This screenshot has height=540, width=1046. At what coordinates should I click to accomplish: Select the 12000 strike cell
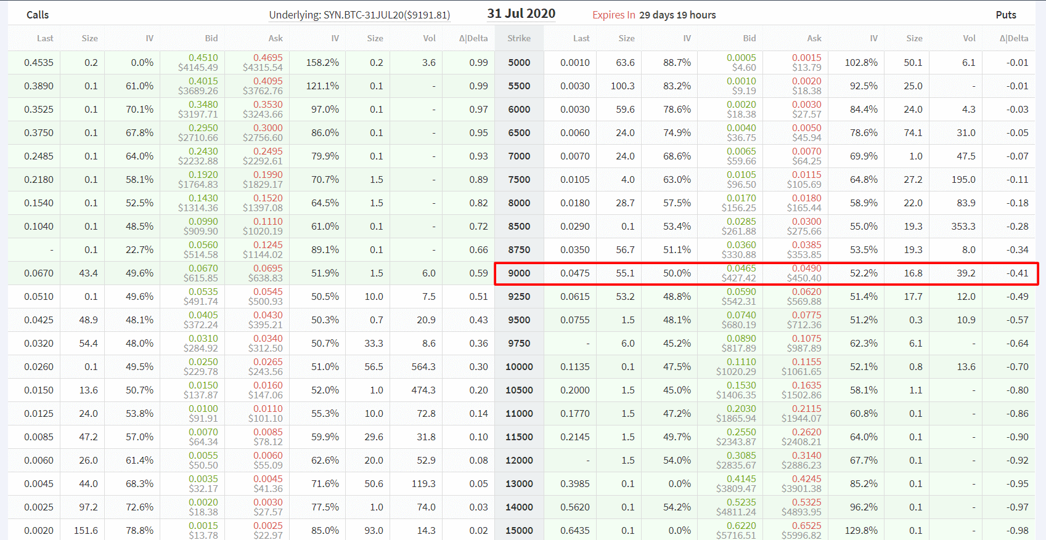[519, 461]
